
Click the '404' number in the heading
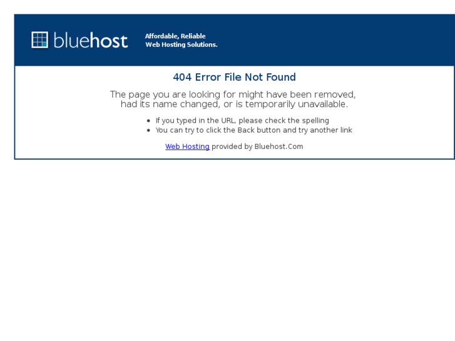click(x=182, y=77)
